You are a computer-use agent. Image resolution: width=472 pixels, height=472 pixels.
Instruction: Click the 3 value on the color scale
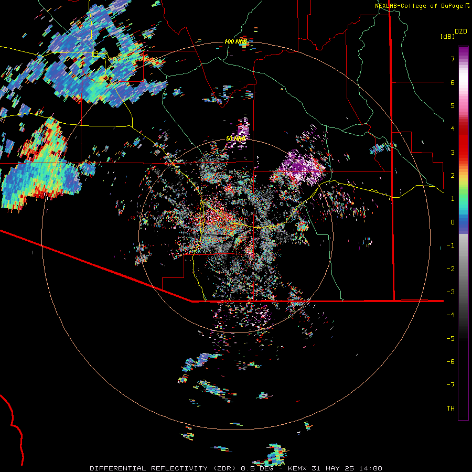click(x=453, y=152)
